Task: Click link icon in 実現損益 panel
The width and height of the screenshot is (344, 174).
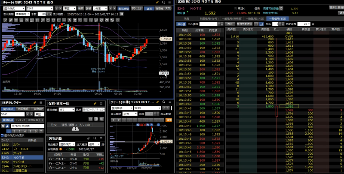Action: 89,138
